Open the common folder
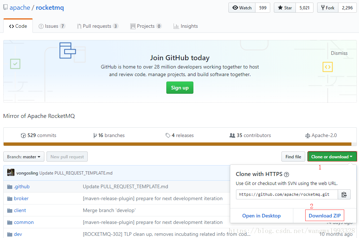This screenshot has height=238, width=359. click(24, 222)
